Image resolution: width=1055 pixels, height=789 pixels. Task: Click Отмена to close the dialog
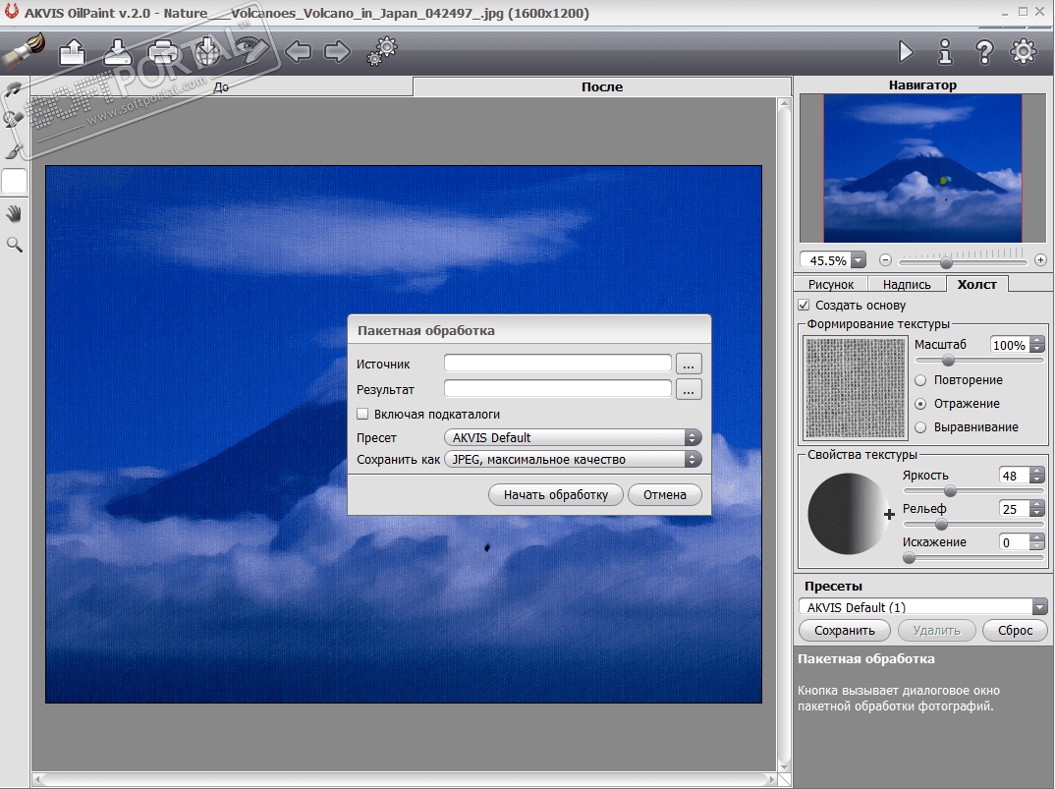(x=665, y=495)
